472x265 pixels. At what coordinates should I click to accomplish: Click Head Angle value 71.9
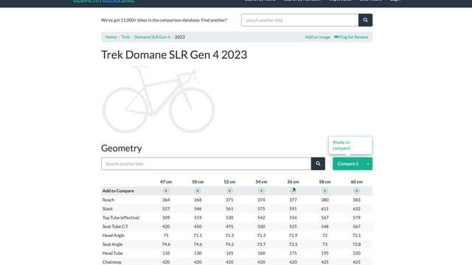(293, 236)
